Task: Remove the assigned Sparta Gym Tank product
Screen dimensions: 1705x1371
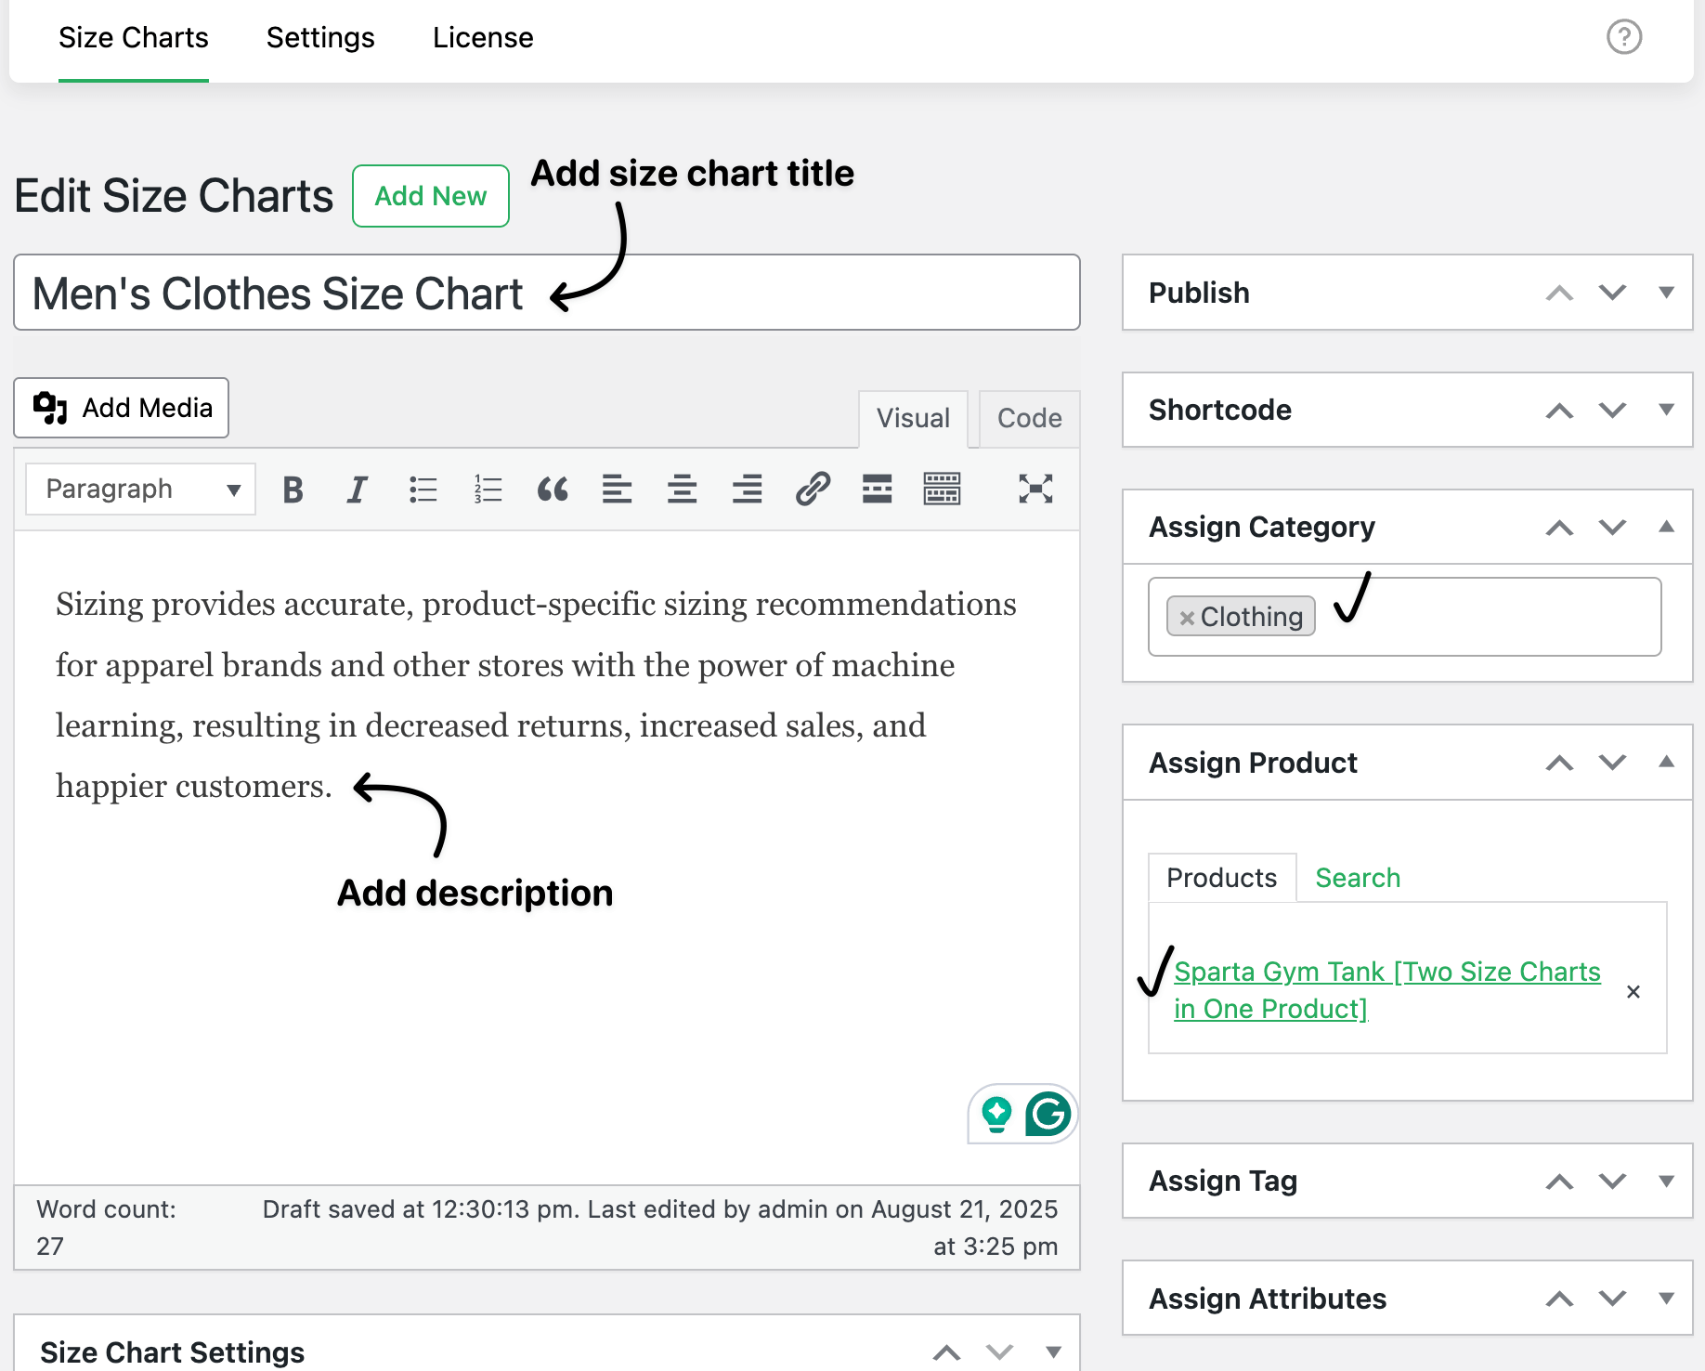Action: click(x=1633, y=991)
